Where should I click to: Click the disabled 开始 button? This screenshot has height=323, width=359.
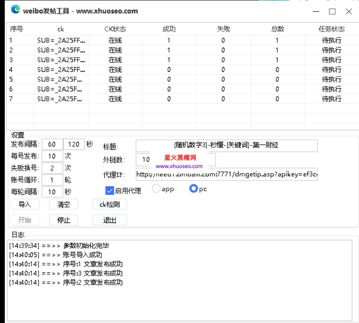pos(25,220)
